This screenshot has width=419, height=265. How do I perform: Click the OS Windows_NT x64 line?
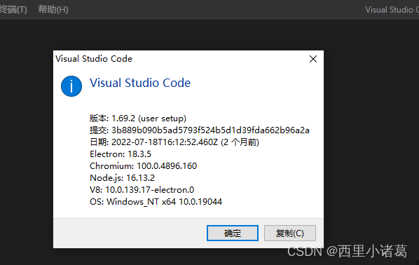point(156,202)
